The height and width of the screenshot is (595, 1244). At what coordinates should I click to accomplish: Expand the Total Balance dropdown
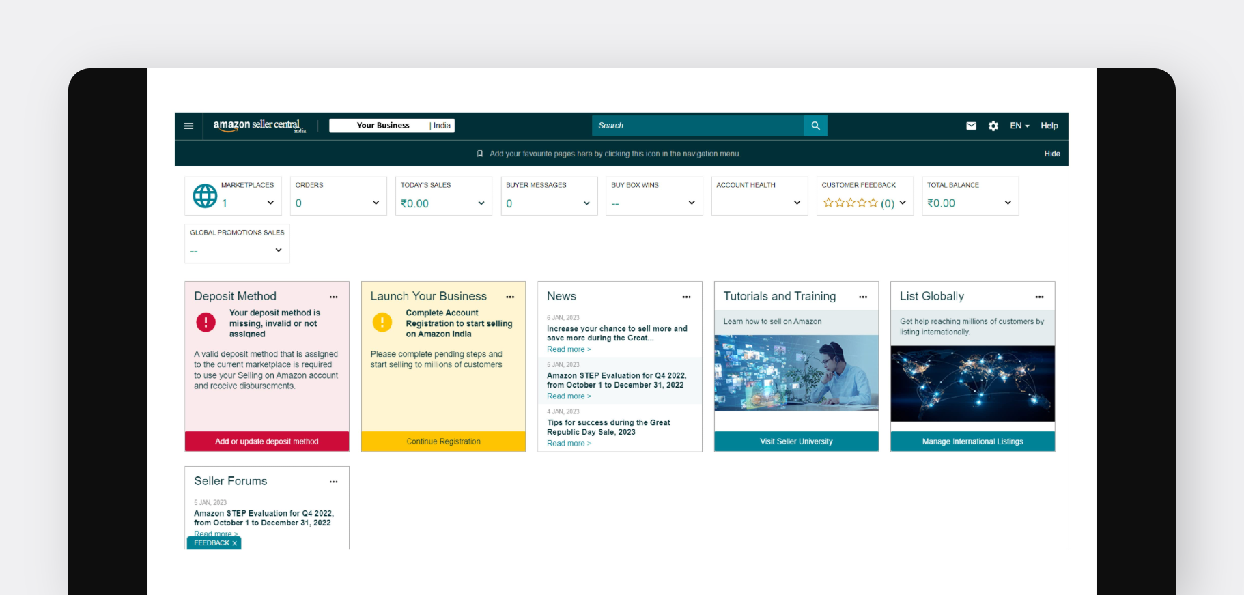1008,203
